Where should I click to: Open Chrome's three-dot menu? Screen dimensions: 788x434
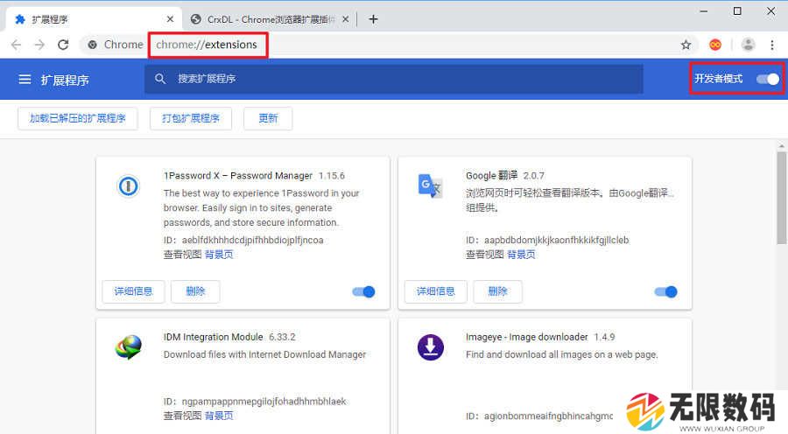click(772, 45)
